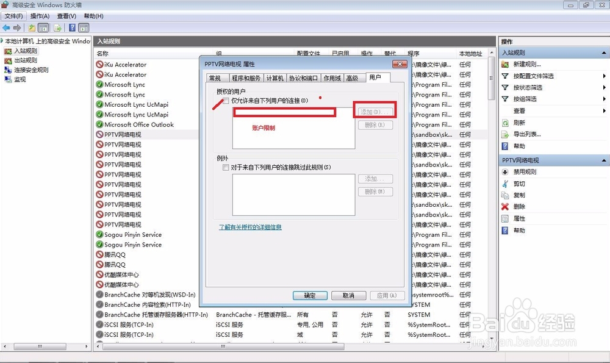610x363 pixels.
Task: Click green check icon of Microsoft Office Outlook rule
Action: point(99,124)
